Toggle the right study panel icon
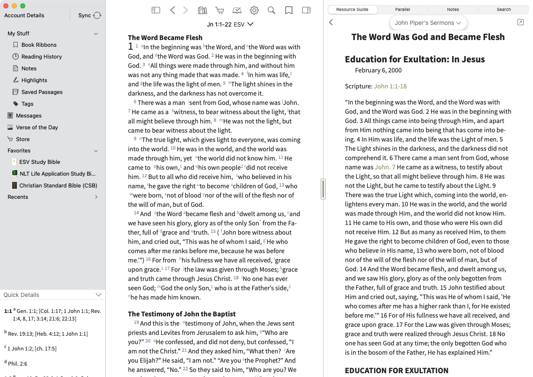This screenshot has width=533, height=377. [x=306, y=10]
